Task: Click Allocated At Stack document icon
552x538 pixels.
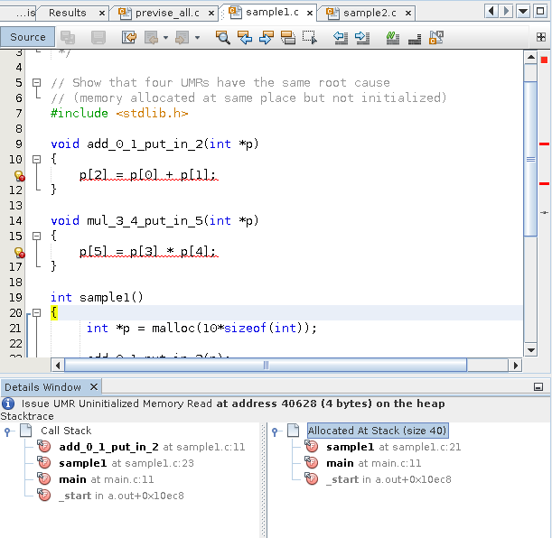Action: tap(294, 430)
